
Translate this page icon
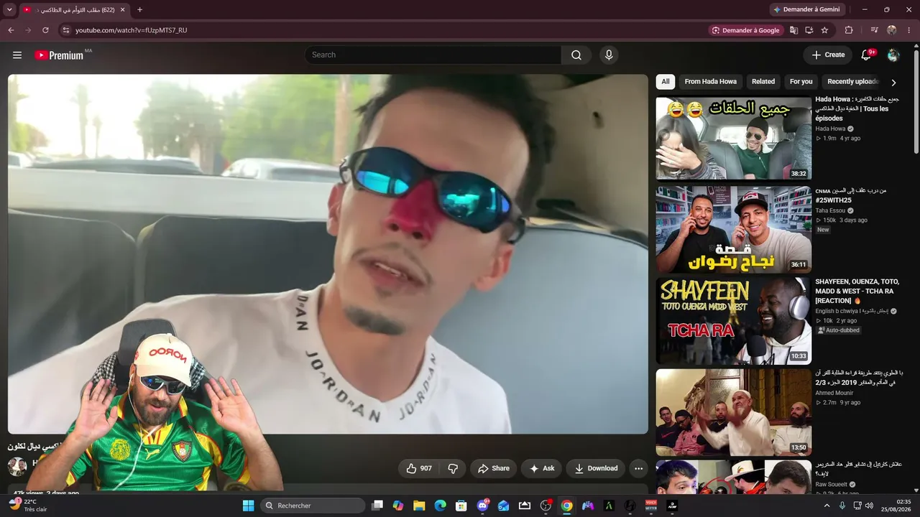793,30
